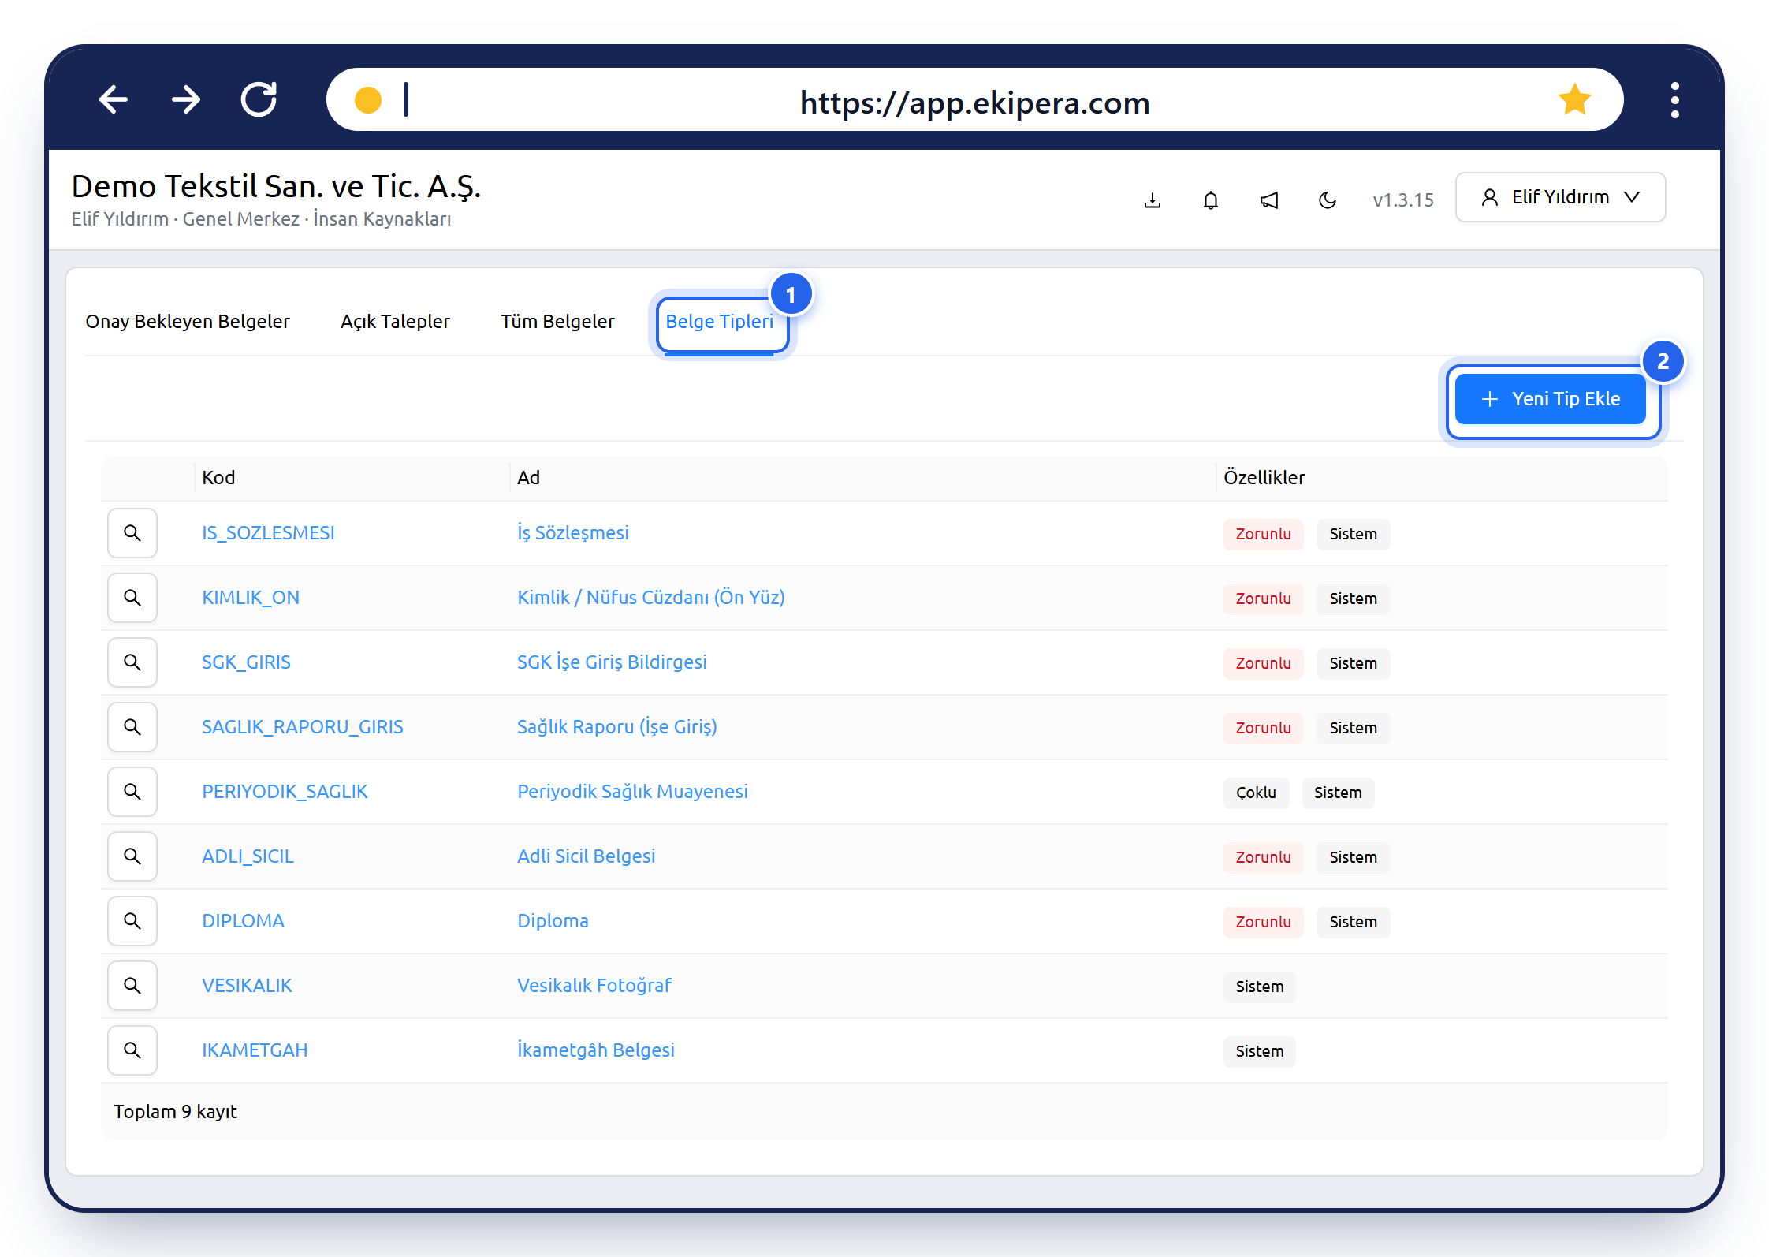Select the Tüm Belgeler tab
1769x1257 pixels.
[557, 322]
